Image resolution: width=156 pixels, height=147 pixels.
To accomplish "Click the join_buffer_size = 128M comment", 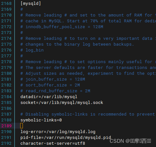I will click(x=53, y=79).
